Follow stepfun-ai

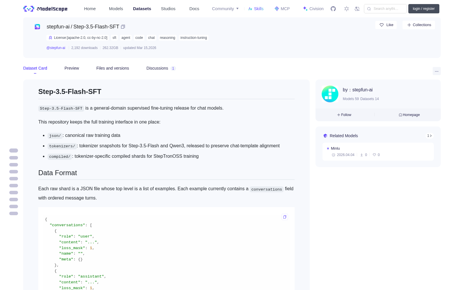coord(344,115)
